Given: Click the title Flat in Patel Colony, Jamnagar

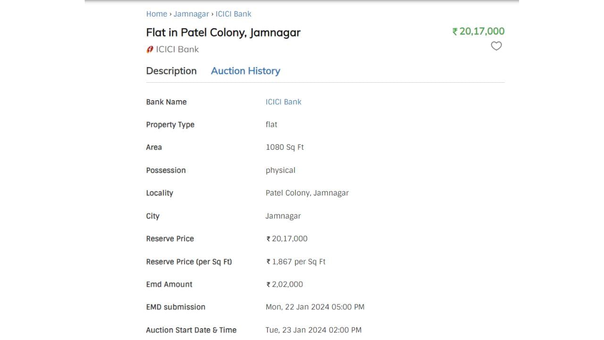Looking at the screenshot, I should (223, 32).
